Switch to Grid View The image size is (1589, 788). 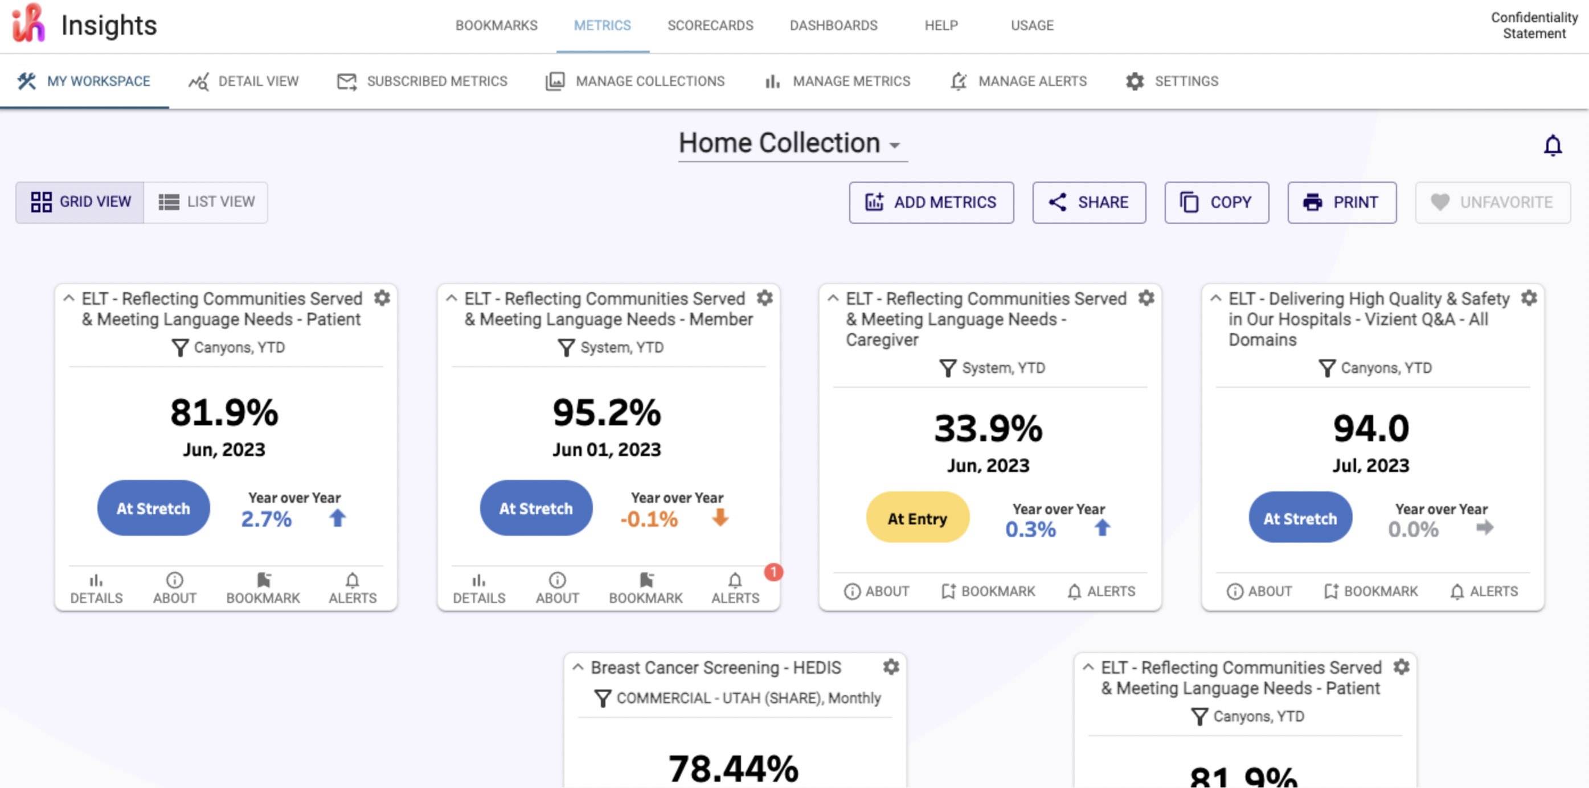tap(80, 202)
